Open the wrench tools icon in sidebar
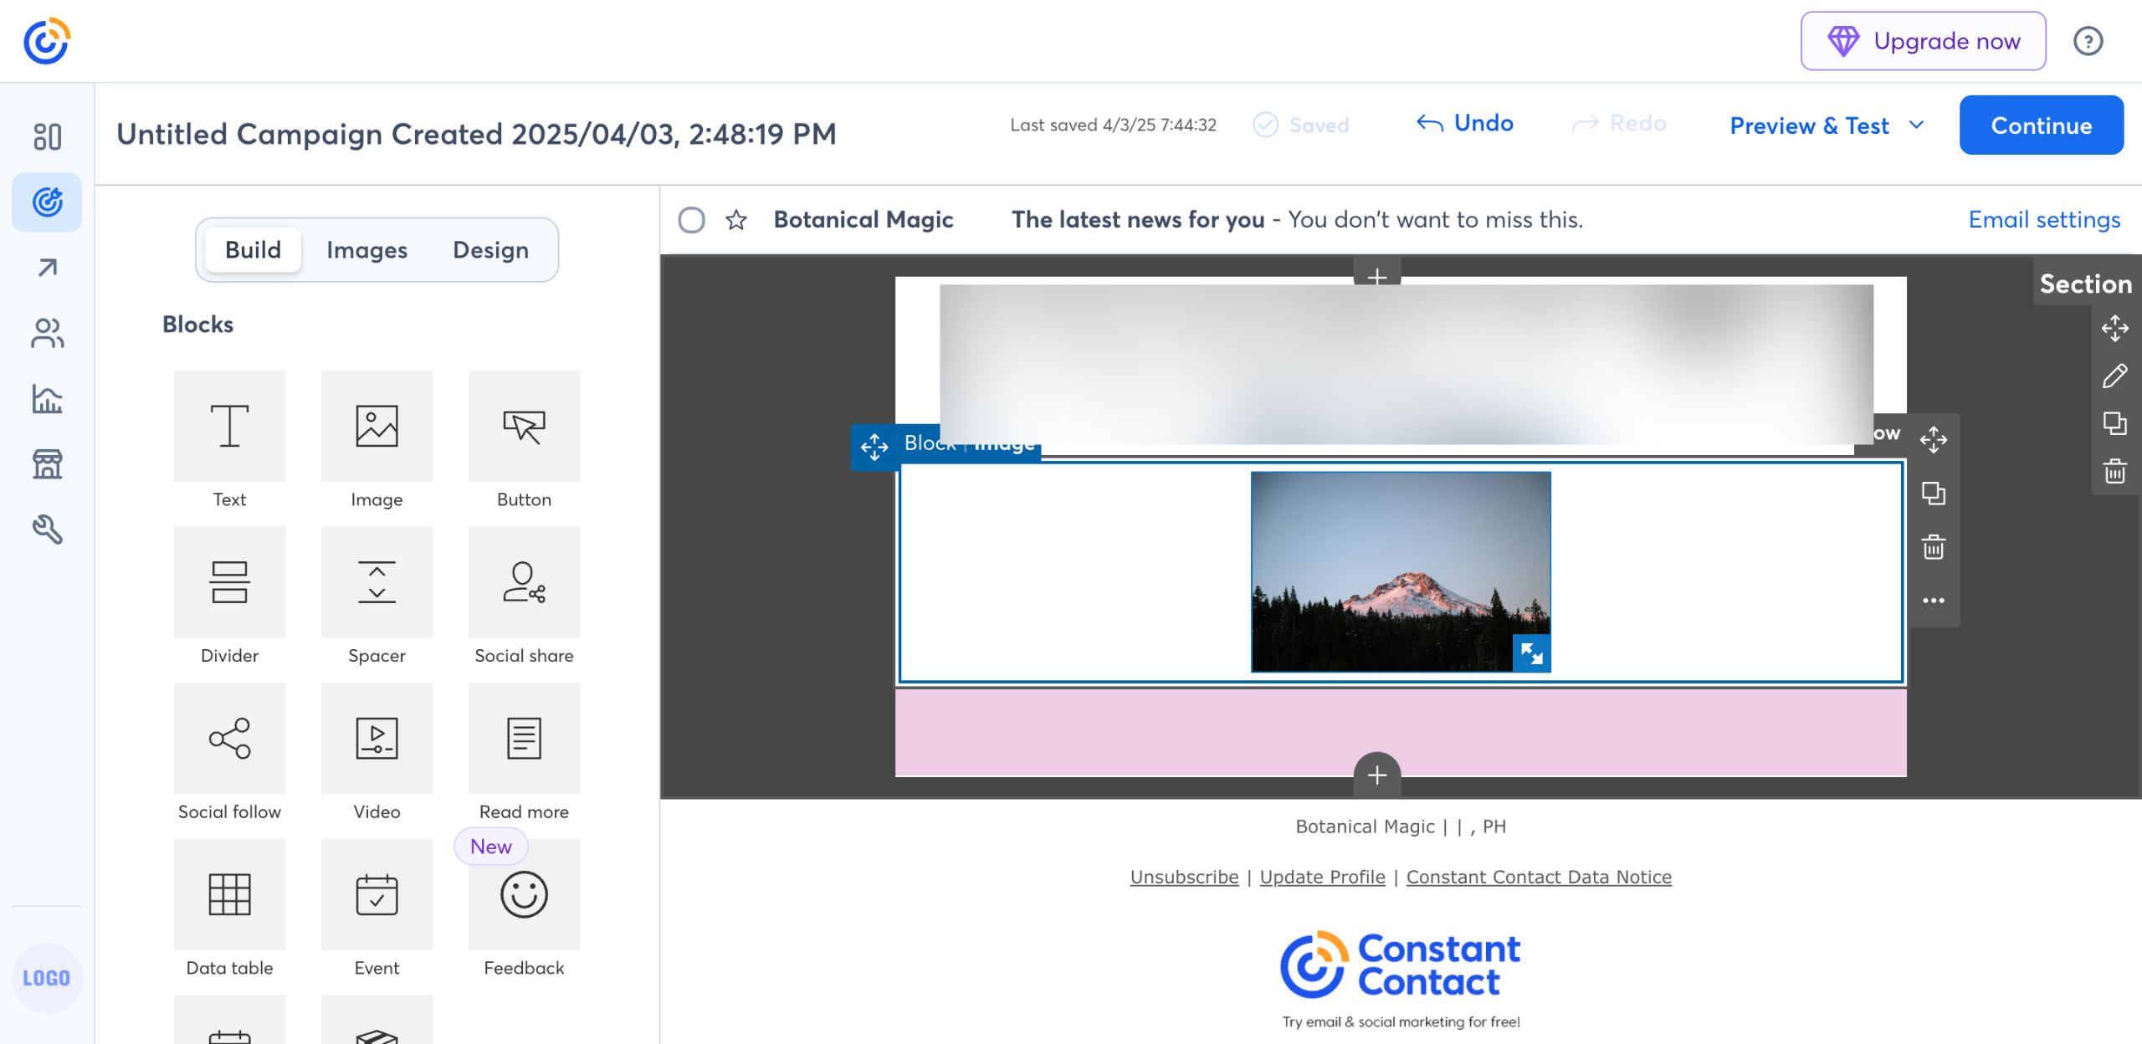 pyautogui.click(x=47, y=530)
